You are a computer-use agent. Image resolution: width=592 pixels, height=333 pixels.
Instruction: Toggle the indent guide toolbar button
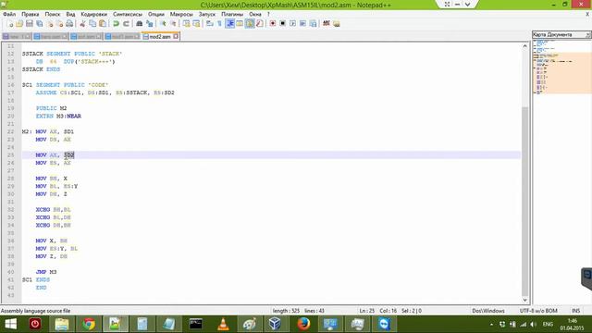[x=230, y=23]
